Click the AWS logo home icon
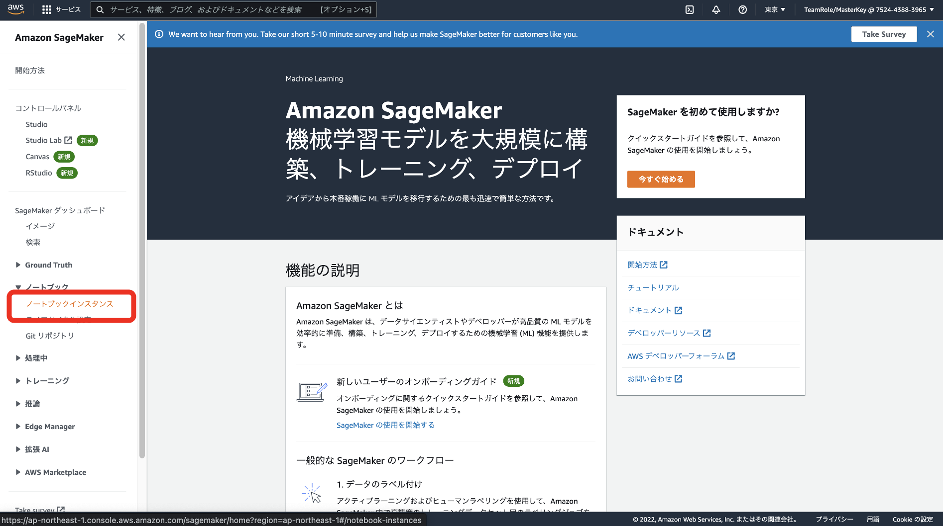The image size is (943, 526). [x=16, y=9]
